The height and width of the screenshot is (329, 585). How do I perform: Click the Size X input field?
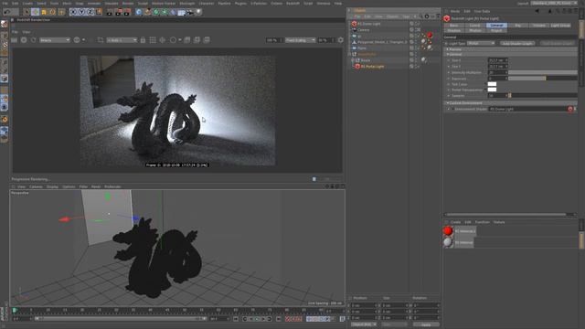[497, 60]
